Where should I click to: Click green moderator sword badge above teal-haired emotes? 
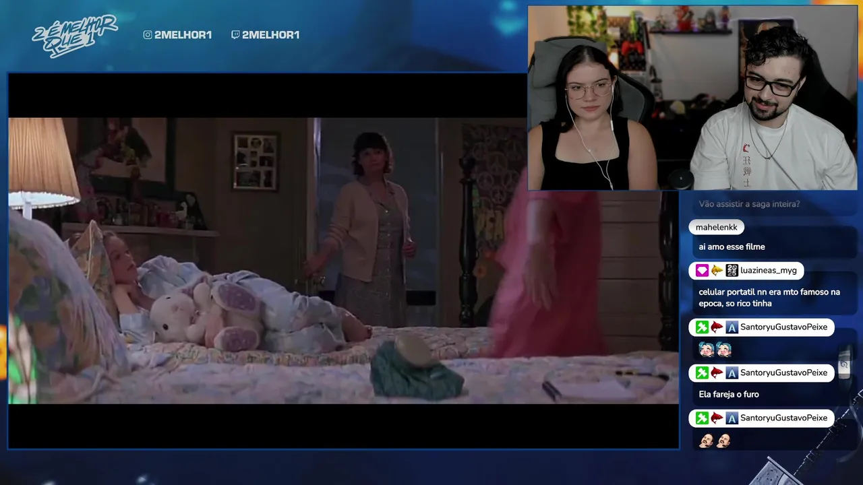702,327
